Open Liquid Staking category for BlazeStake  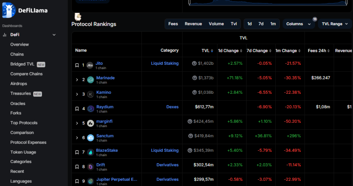[165, 150]
